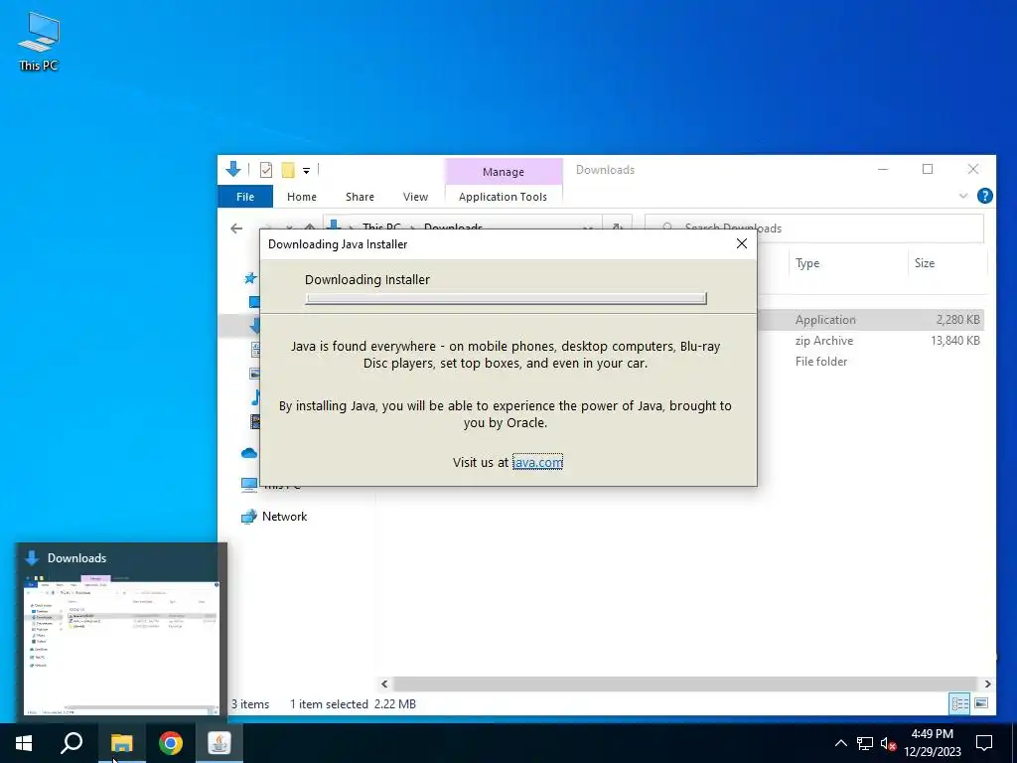Click the OneDrive cloud icon in sidebar
Screen dimensions: 1017x763
pos(249,453)
